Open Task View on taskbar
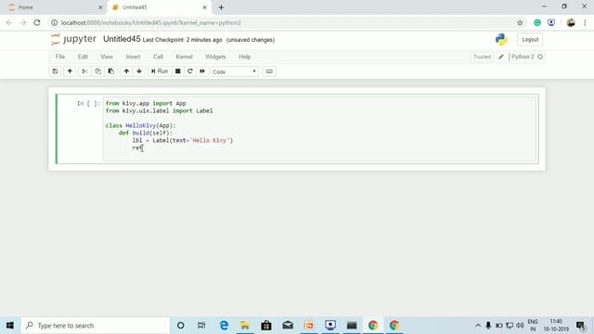Image resolution: width=594 pixels, height=334 pixels. coord(201,326)
